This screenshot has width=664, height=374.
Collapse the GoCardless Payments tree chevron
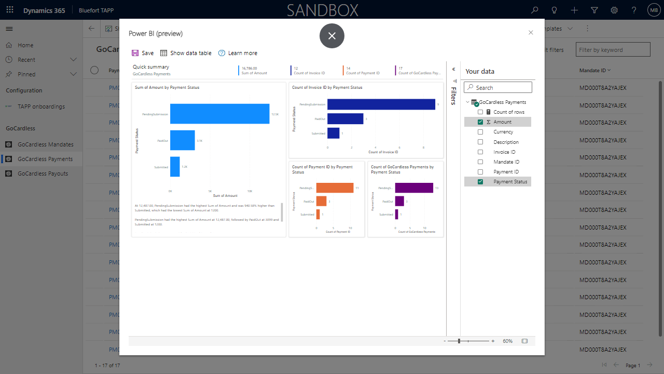(468, 102)
